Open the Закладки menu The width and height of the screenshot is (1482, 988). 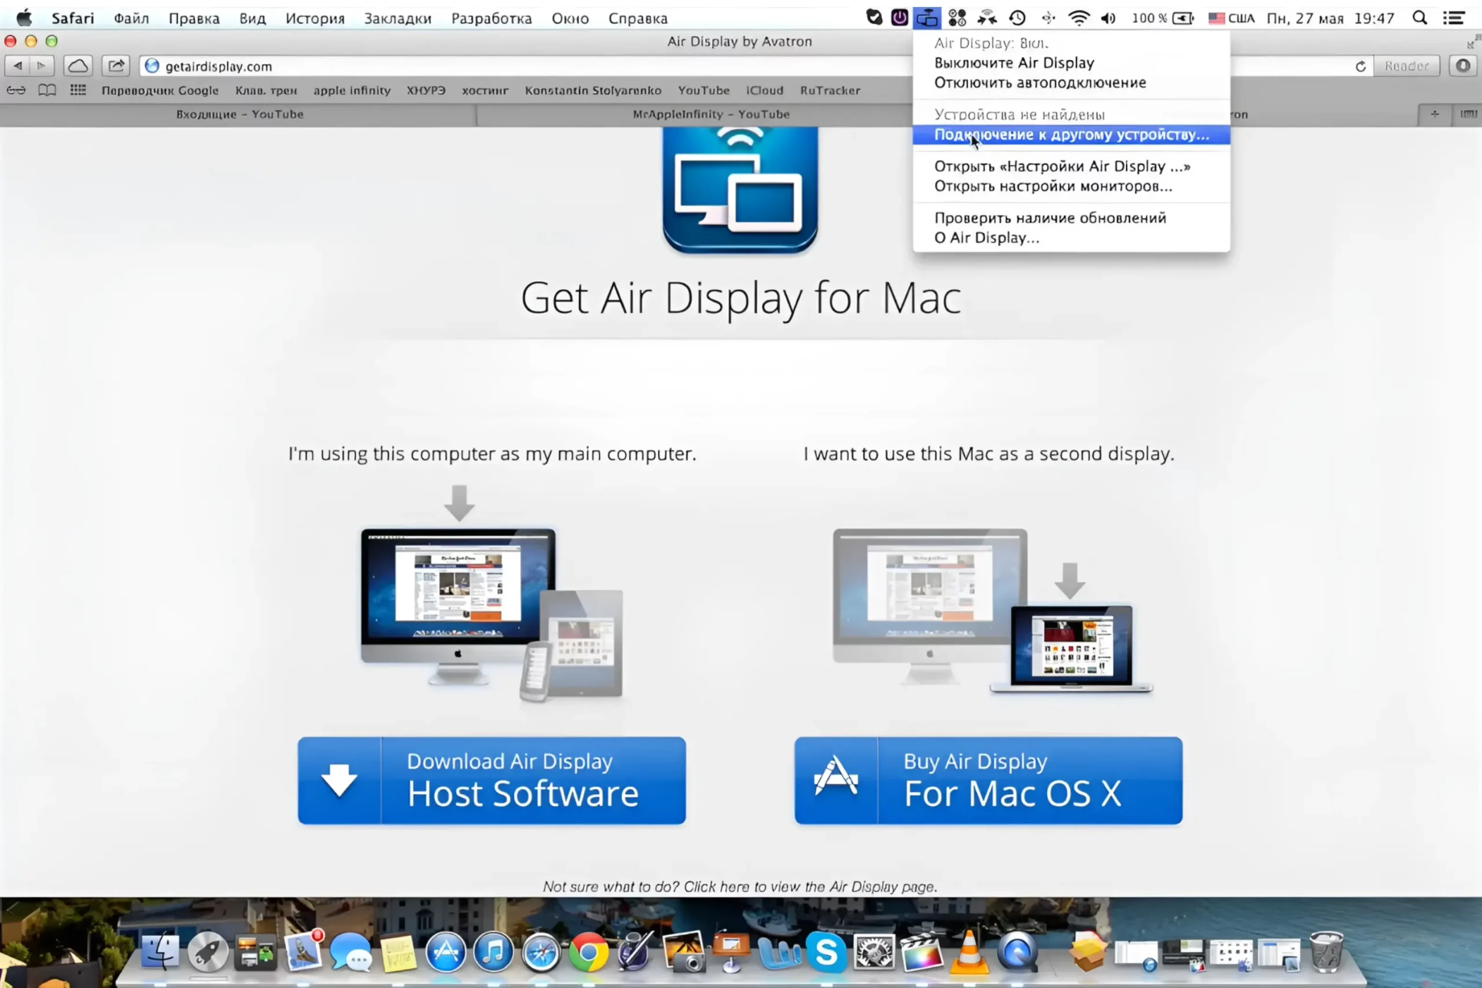398,19
